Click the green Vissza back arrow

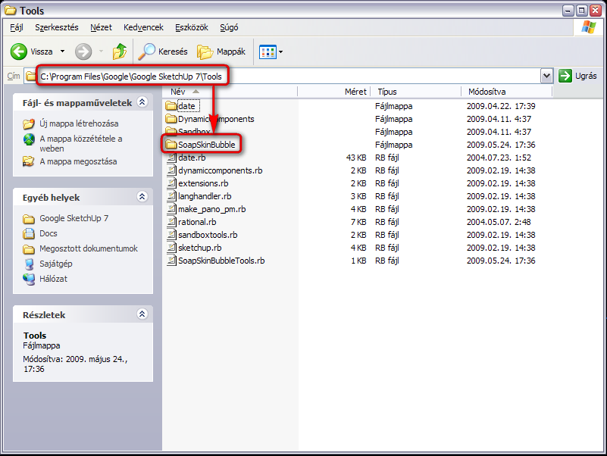click(19, 52)
